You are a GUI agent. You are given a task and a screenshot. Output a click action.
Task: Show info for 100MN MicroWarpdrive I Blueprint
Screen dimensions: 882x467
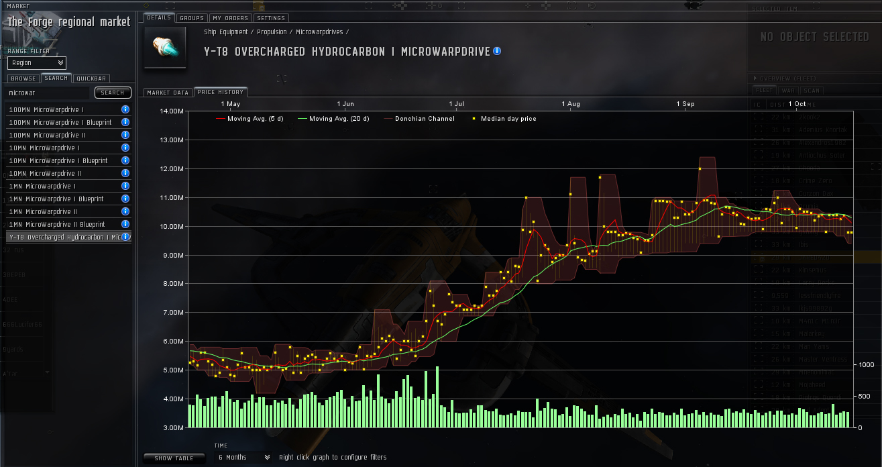tap(125, 122)
